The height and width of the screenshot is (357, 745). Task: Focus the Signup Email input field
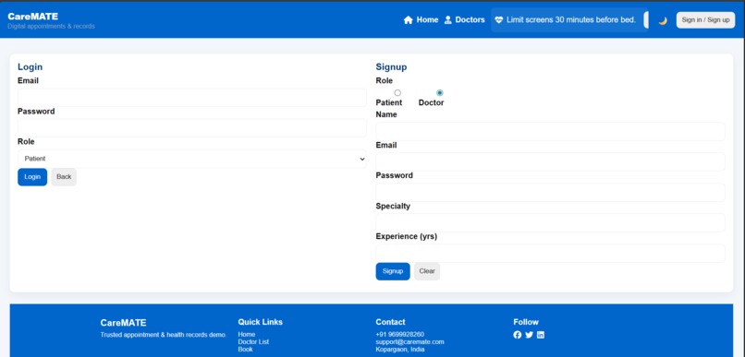pyautogui.click(x=550, y=161)
